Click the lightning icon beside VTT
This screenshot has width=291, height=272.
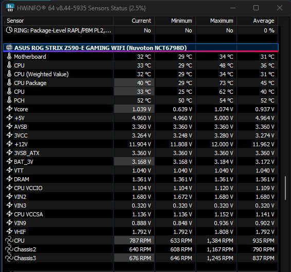click(9, 170)
